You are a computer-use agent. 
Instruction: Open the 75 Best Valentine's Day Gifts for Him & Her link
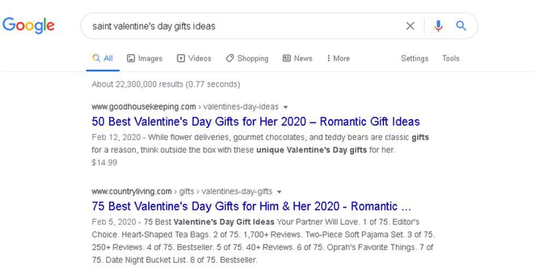[x=251, y=206]
